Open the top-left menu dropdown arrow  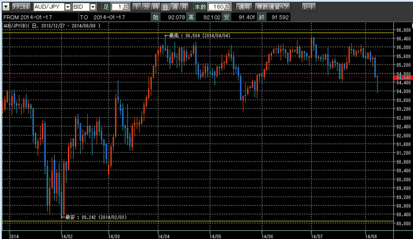pyautogui.click(x=6, y=7)
